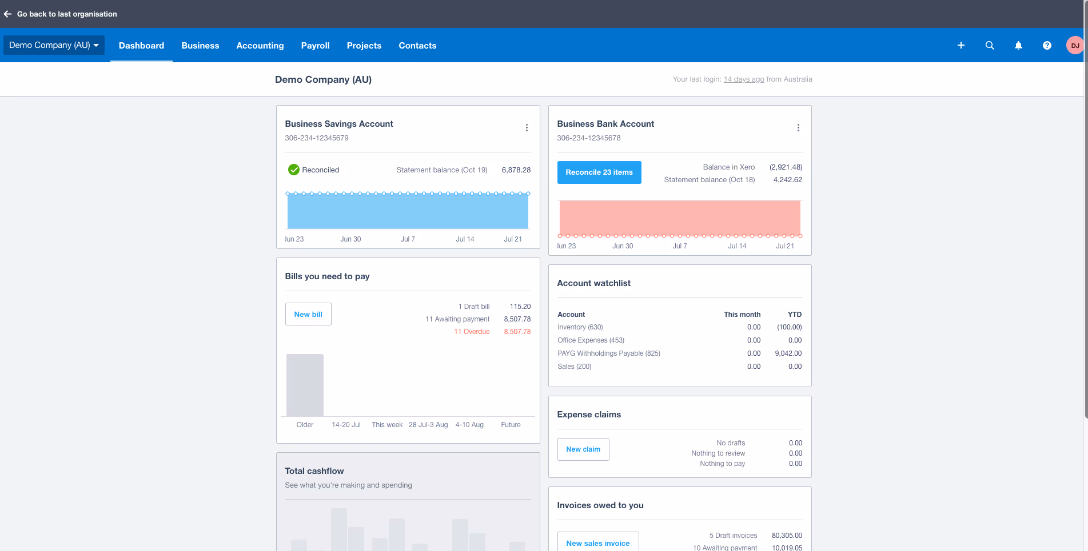Screen dimensions: 1088x551
Task: Open the Business menu
Action: click(200, 46)
